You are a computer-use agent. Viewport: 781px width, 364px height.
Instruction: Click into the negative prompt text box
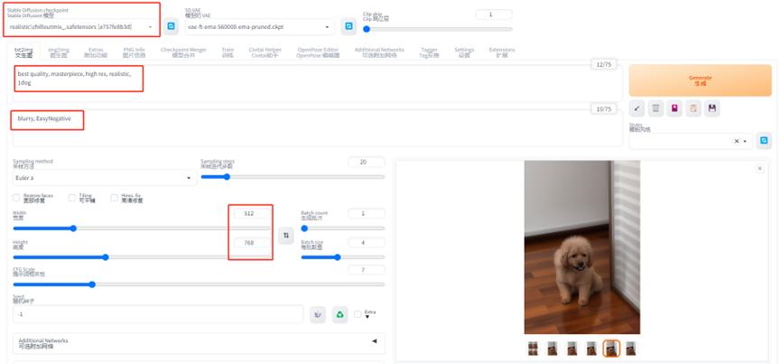pos(318,128)
